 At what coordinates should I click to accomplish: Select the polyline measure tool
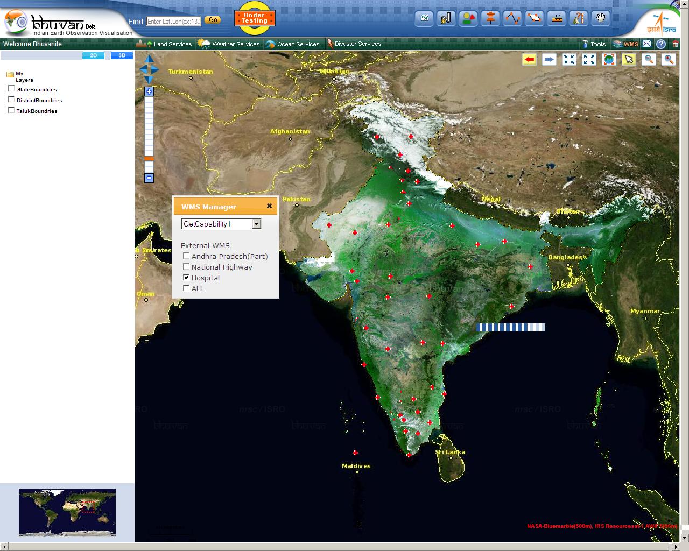pos(512,19)
